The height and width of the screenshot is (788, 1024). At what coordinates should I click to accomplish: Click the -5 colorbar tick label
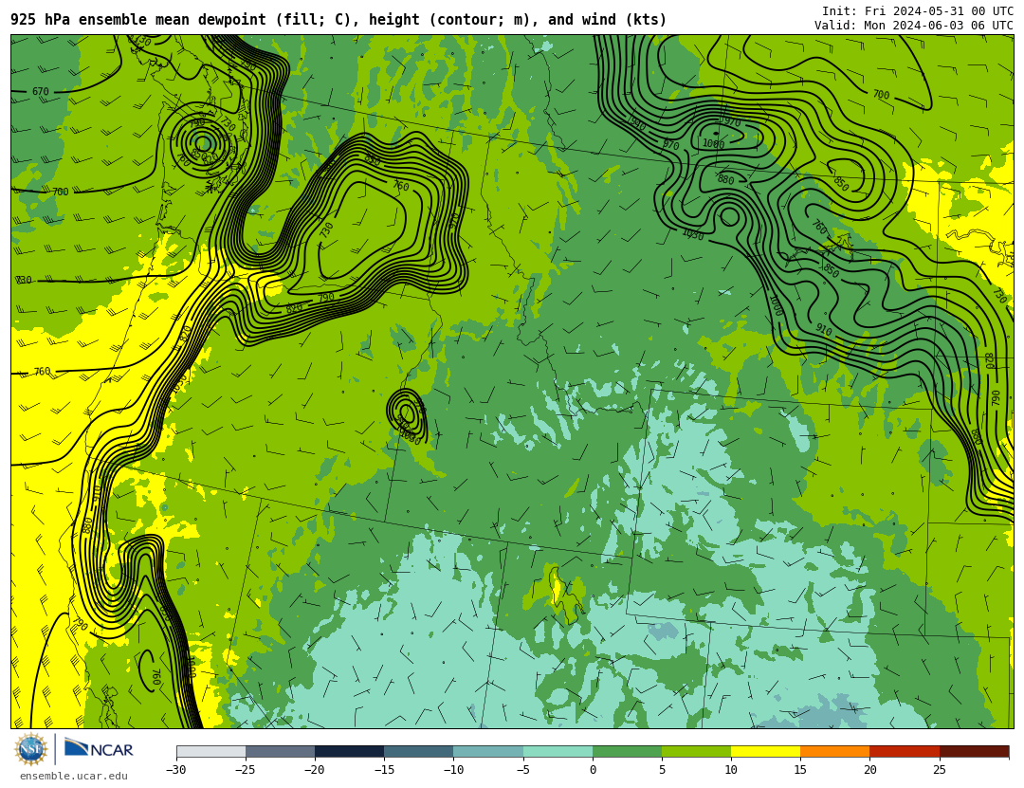pyautogui.click(x=522, y=770)
